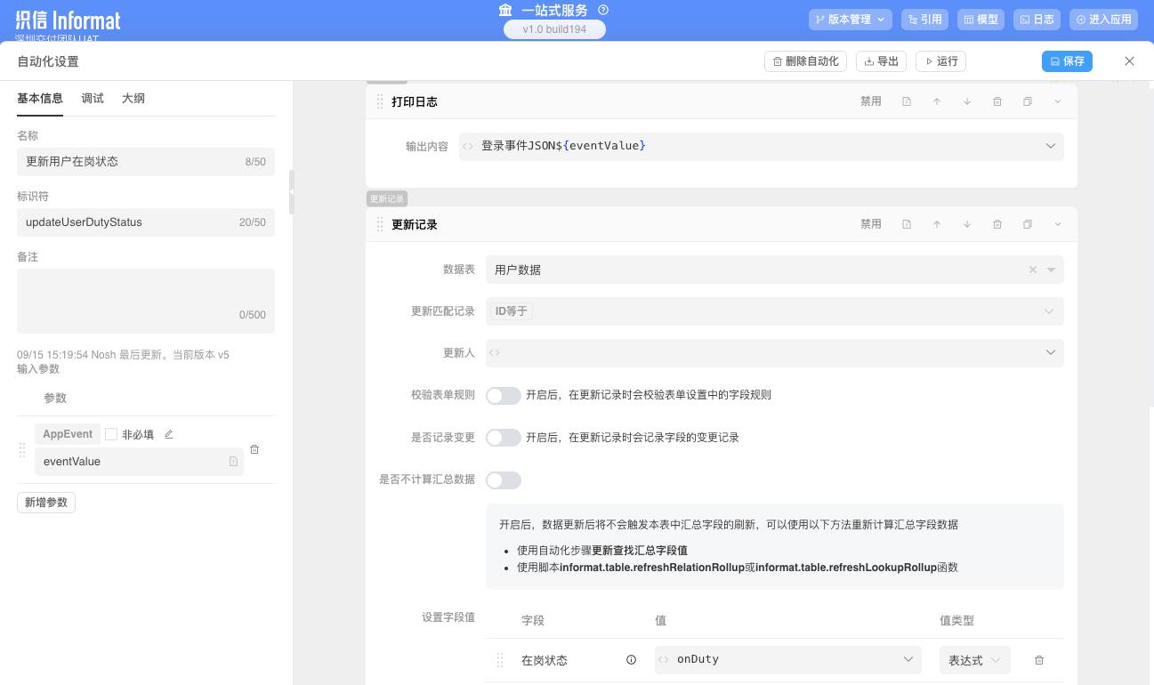Move the 打印日志 step down
Viewport: 1154px width, 685px height.
(967, 101)
